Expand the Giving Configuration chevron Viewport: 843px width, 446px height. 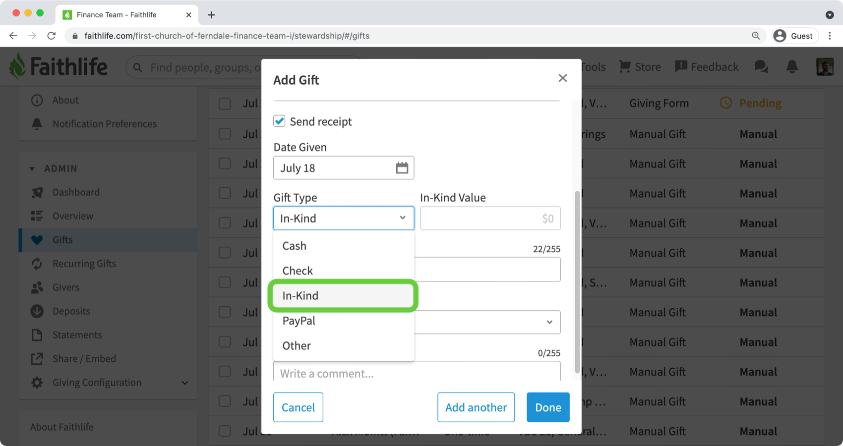(185, 383)
